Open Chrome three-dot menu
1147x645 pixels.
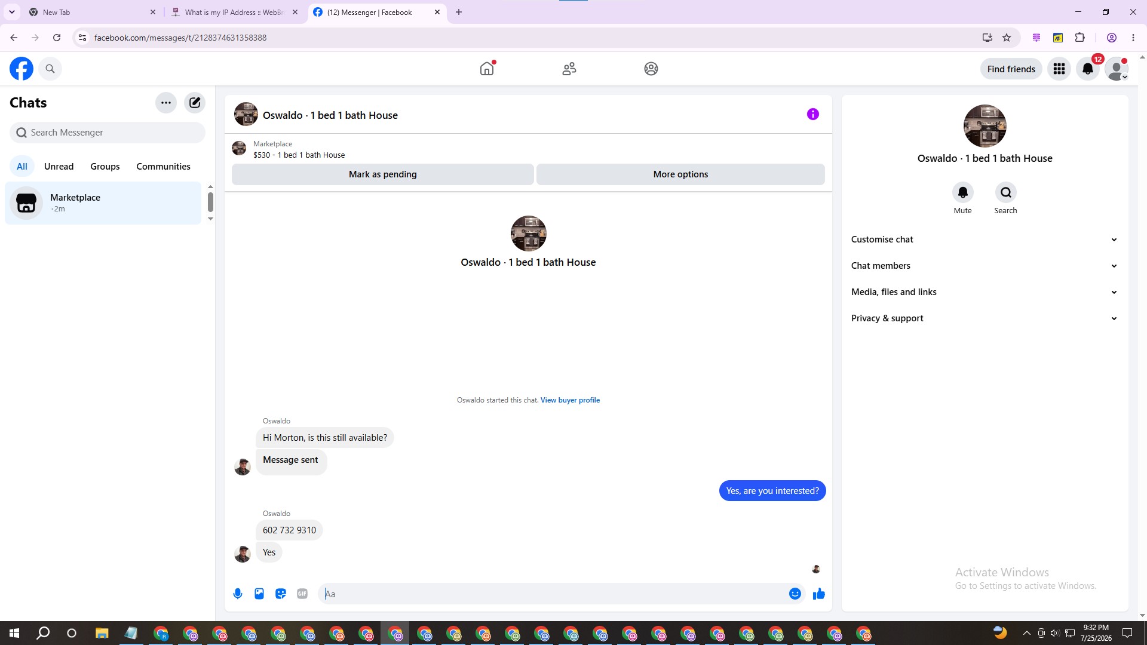coord(1133,38)
